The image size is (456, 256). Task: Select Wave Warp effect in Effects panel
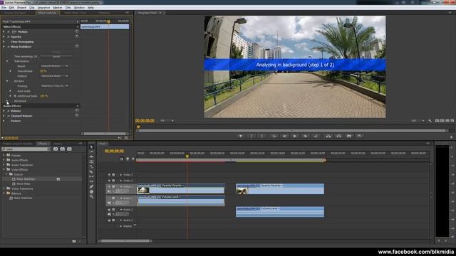coord(24,183)
